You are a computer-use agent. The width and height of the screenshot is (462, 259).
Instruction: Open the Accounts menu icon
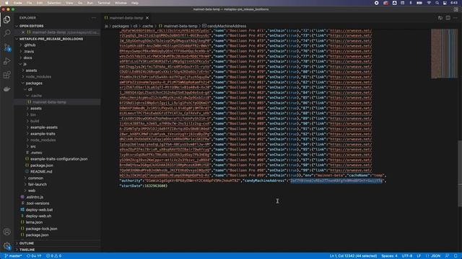pyautogui.click(x=6, y=232)
